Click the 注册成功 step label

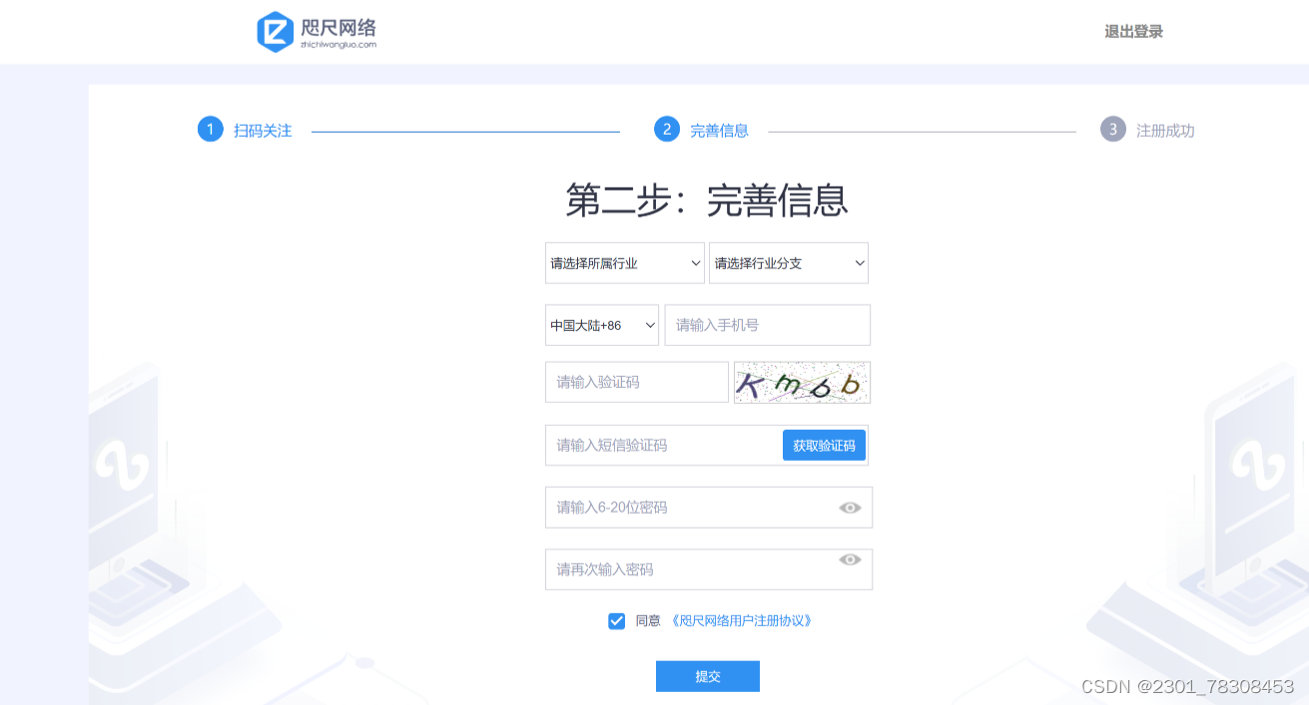pos(1165,131)
